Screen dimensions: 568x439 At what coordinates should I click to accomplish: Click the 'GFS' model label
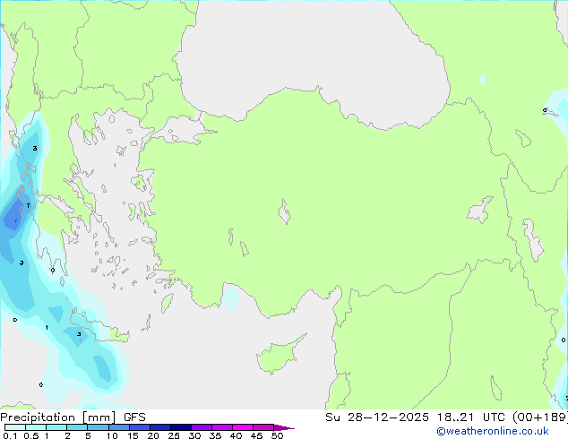pyautogui.click(x=134, y=417)
